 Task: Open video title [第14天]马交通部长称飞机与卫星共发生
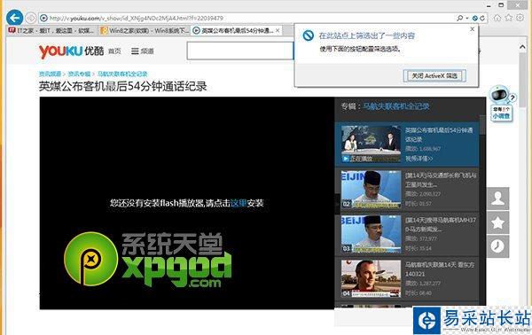pos(441,180)
